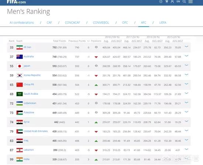Click the IR Iran flag
The width and height of the screenshot is (203, 165).
coord(20,47)
